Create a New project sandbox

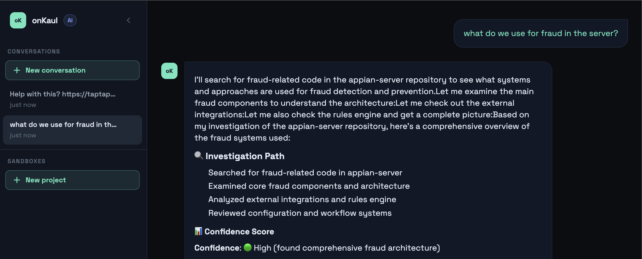(x=72, y=180)
